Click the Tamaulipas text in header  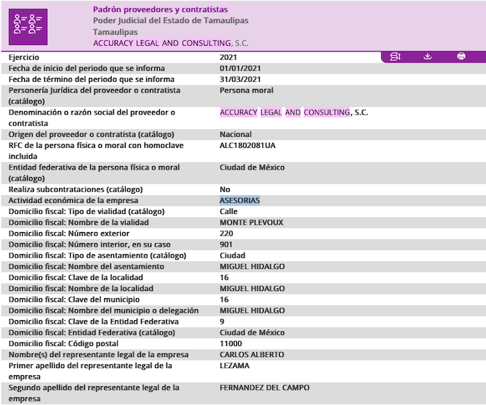[115, 32]
